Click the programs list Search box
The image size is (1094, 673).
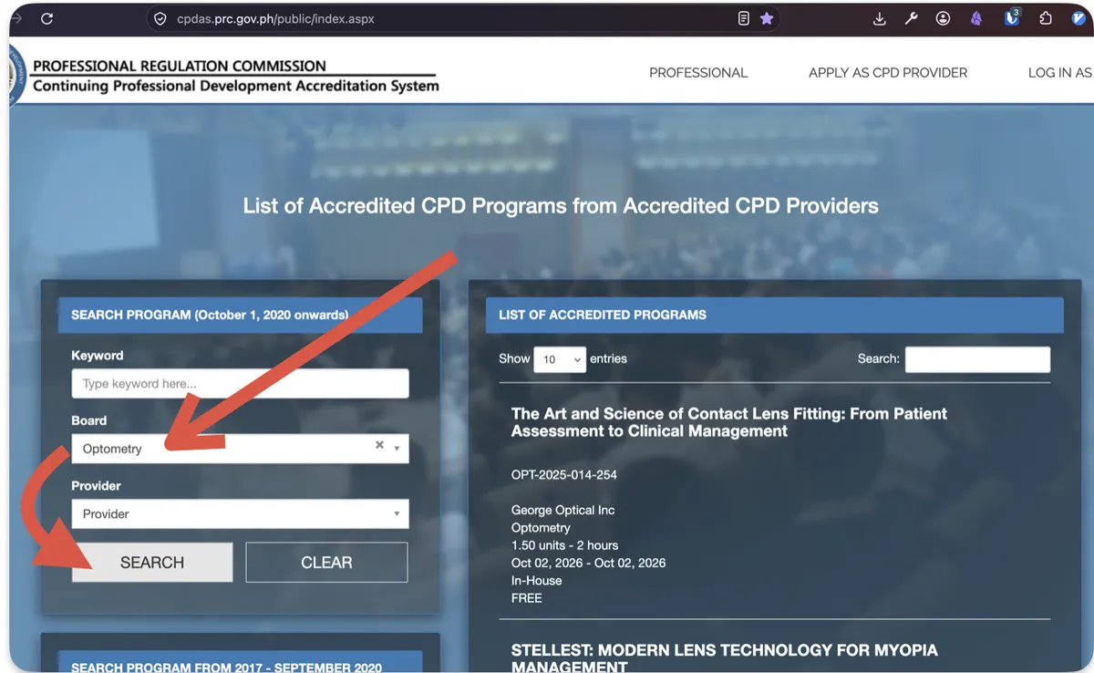pos(977,359)
